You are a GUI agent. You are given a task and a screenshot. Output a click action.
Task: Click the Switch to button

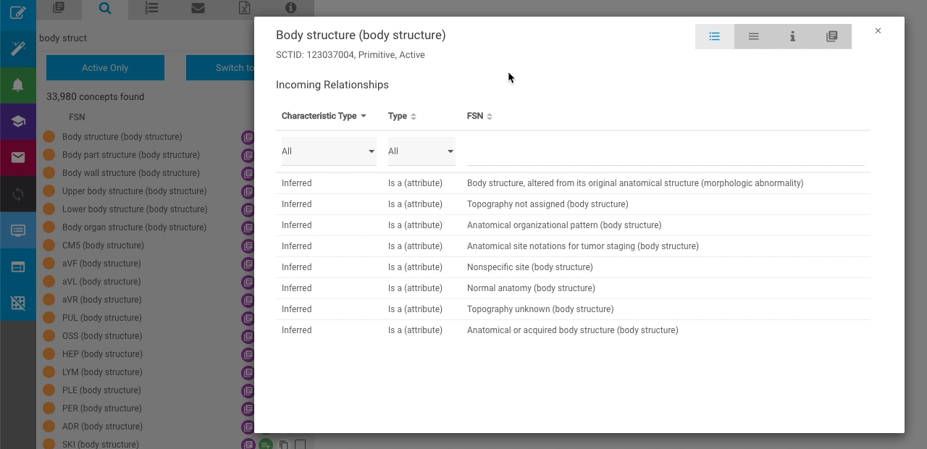coord(220,67)
